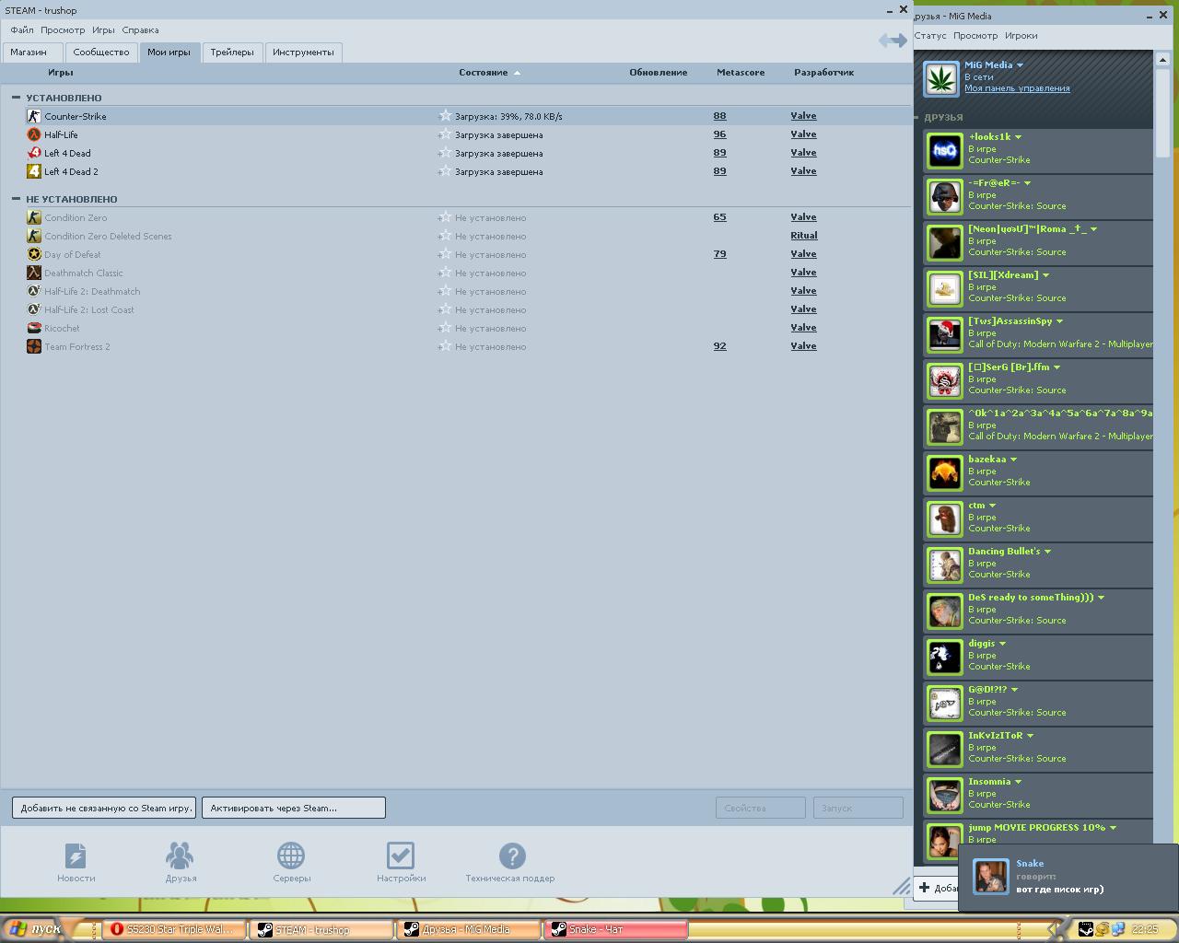
Task: Toggle favorite star for Half-Life
Action: [x=445, y=134]
